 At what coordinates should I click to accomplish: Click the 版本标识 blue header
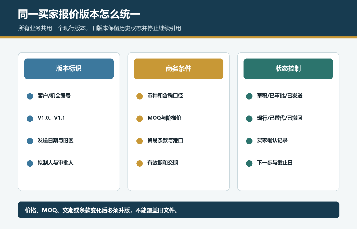[69, 69]
